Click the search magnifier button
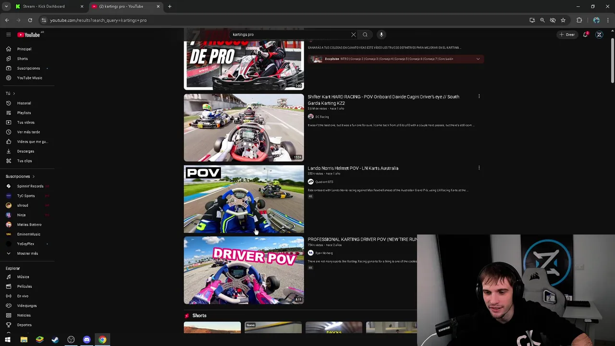This screenshot has width=615, height=346. [365, 35]
